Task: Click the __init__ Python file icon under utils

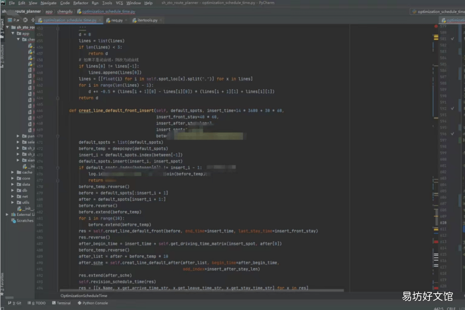Action: (19, 209)
